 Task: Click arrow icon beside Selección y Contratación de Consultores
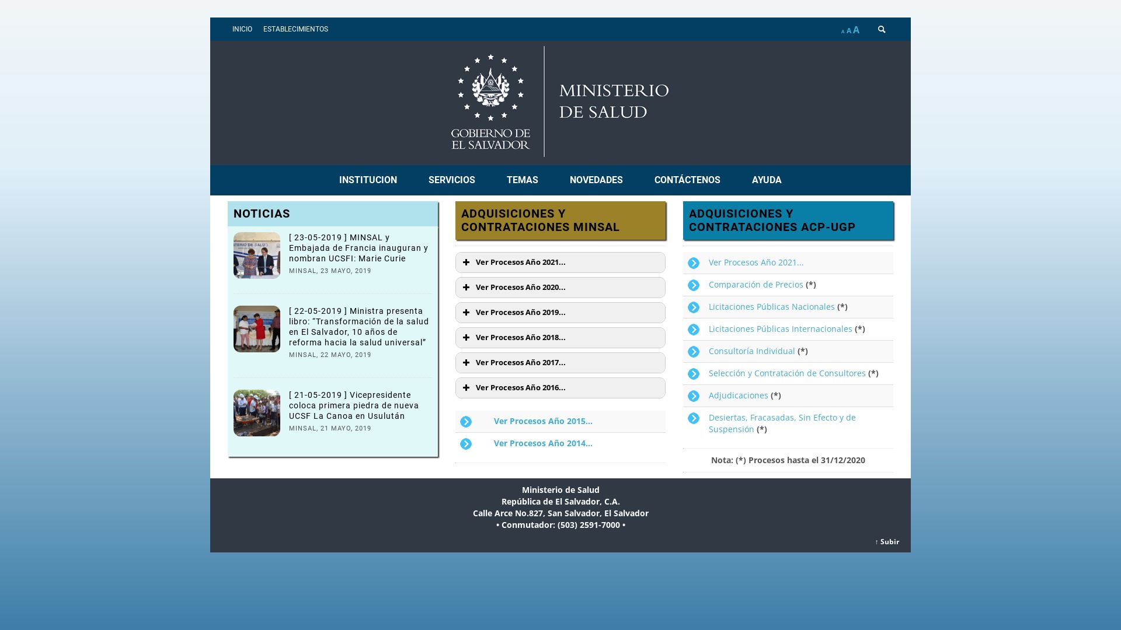click(694, 374)
